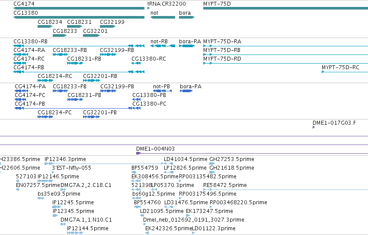
Task: Select protein CG4174-PC
Action: click(20, 100)
